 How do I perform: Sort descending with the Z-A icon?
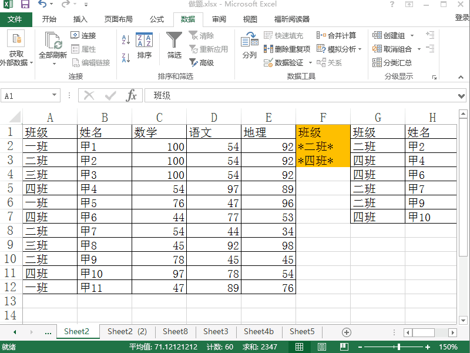(126, 58)
